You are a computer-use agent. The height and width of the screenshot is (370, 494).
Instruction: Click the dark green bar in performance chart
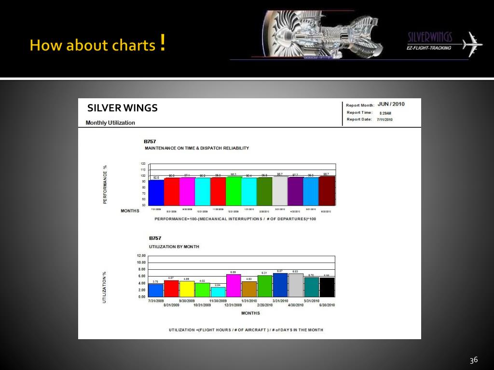click(264, 191)
